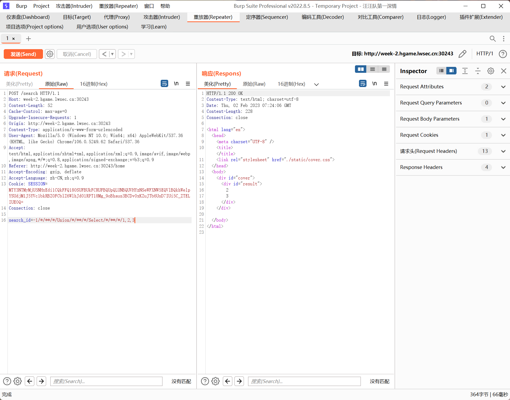Image resolution: width=510 pixels, height=400 pixels.
Task: Jump to the previous request search match
Action: click(x=30, y=381)
